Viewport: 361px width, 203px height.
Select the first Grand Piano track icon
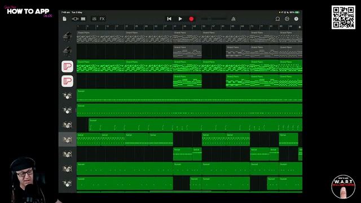(68, 37)
